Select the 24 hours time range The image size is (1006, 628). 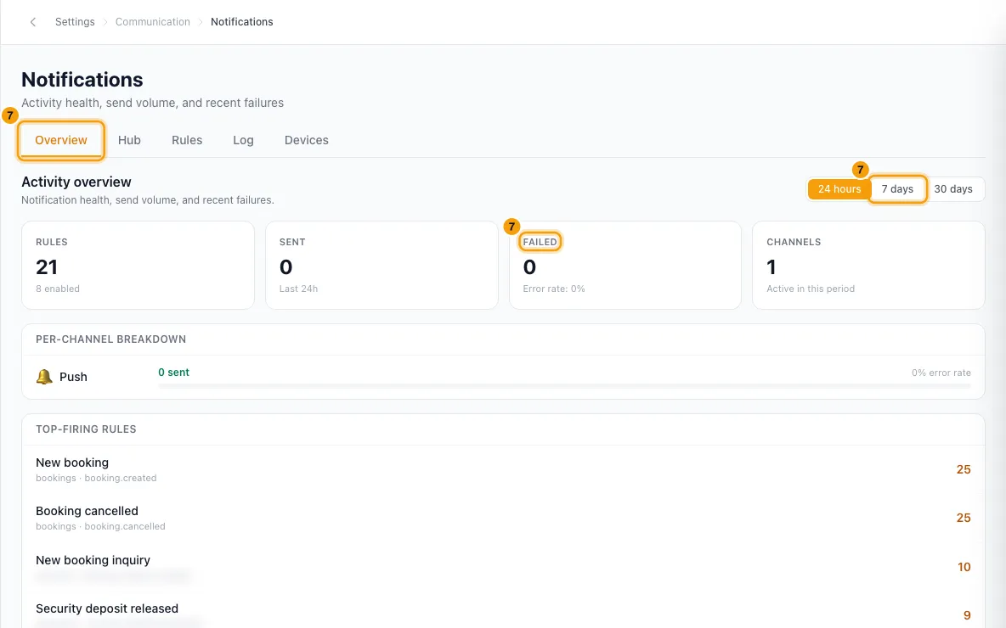point(839,189)
